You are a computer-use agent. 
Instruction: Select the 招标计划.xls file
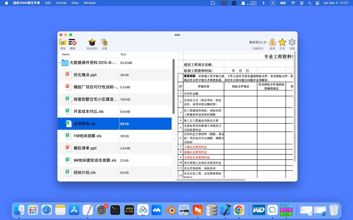pos(84,172)
